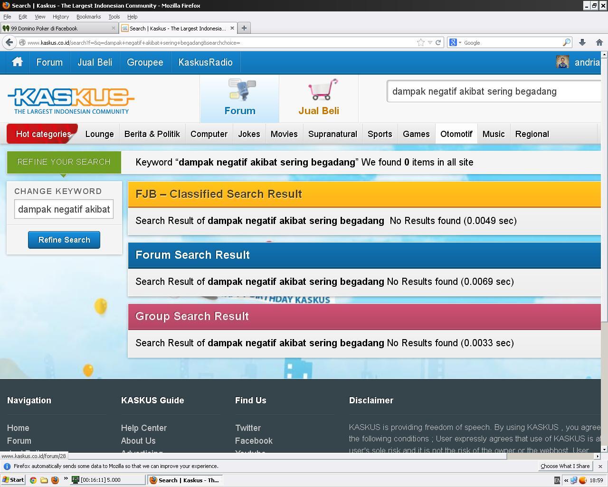Dismiss the Firefox data notification bar
Screen dimensions: 608x487
tap(600, 466)
